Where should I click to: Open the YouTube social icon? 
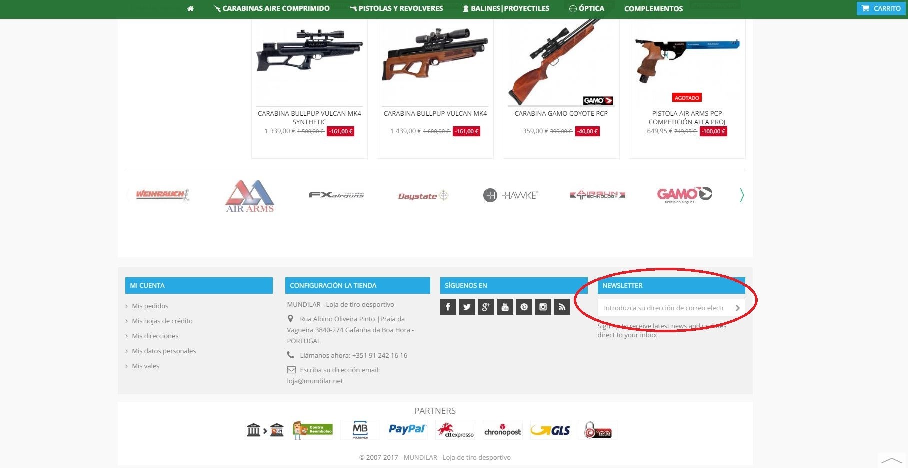(x=505, y=307)
